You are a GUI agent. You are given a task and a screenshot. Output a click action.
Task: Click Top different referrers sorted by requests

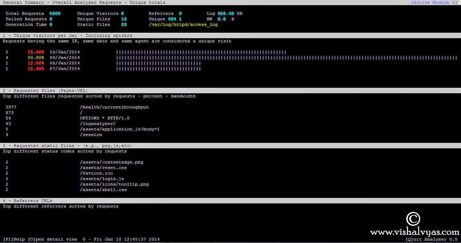coord(61,206)
